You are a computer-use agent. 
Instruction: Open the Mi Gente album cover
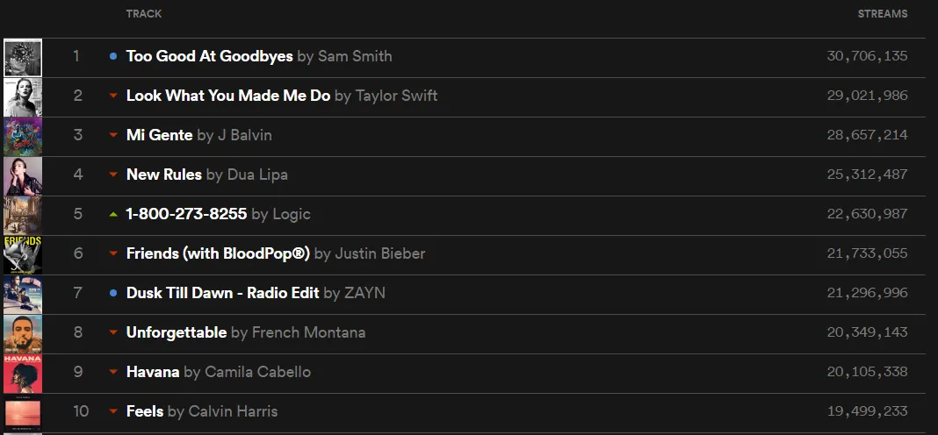[x=23, y=137]
